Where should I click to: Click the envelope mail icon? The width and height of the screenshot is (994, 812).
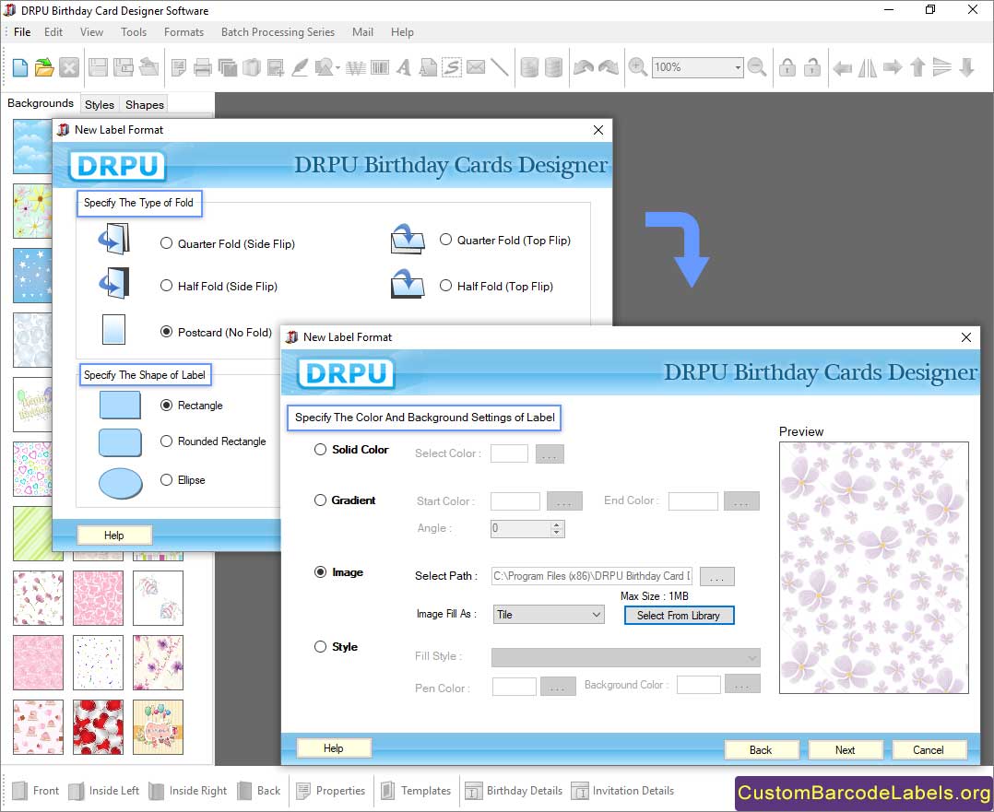[x=476, y=67]
